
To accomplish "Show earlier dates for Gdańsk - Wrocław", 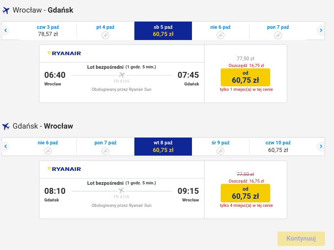I will (6, 147).
